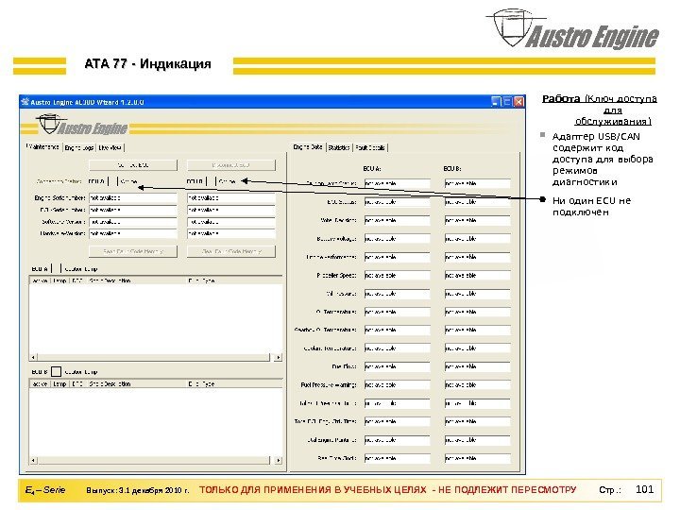
Task: Switch to the Statistics tab
Action: tap(339, 148)
